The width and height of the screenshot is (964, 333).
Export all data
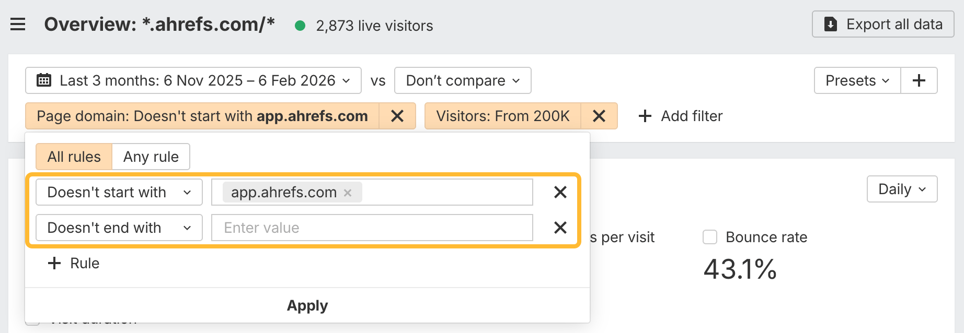click(883, 24)
